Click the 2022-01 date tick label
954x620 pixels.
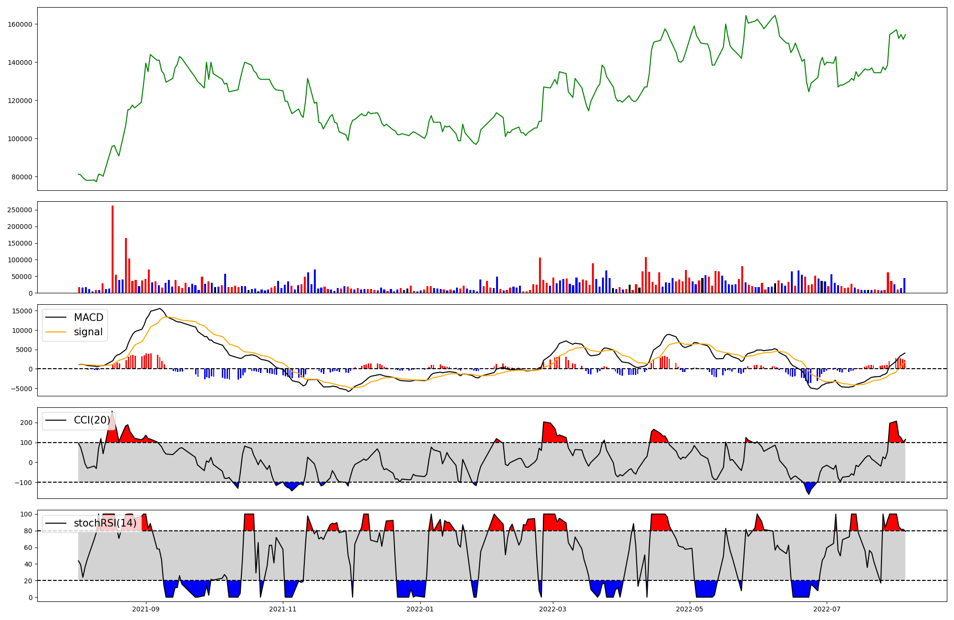420,609
